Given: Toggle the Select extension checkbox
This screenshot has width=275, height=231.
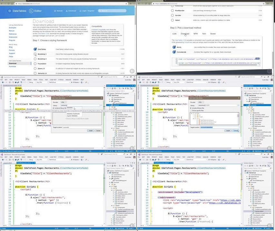Looking at the screenshot, I should pos(172,20).
